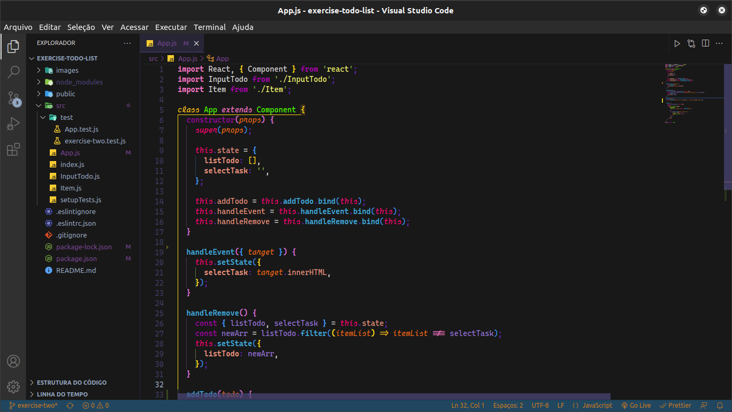Expand the node_modules folder
The width and height of the screenshot is (732, 412).
[82, 82]
